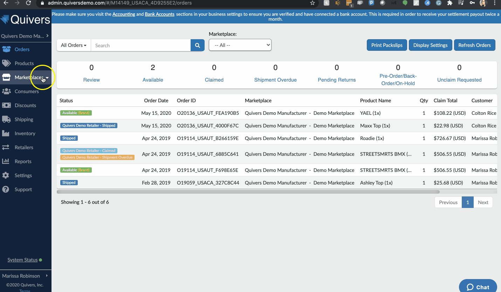Filter by Available orders
Image resolution: width=501 pixels, height=292 pixels.
(x=153, y=80)
